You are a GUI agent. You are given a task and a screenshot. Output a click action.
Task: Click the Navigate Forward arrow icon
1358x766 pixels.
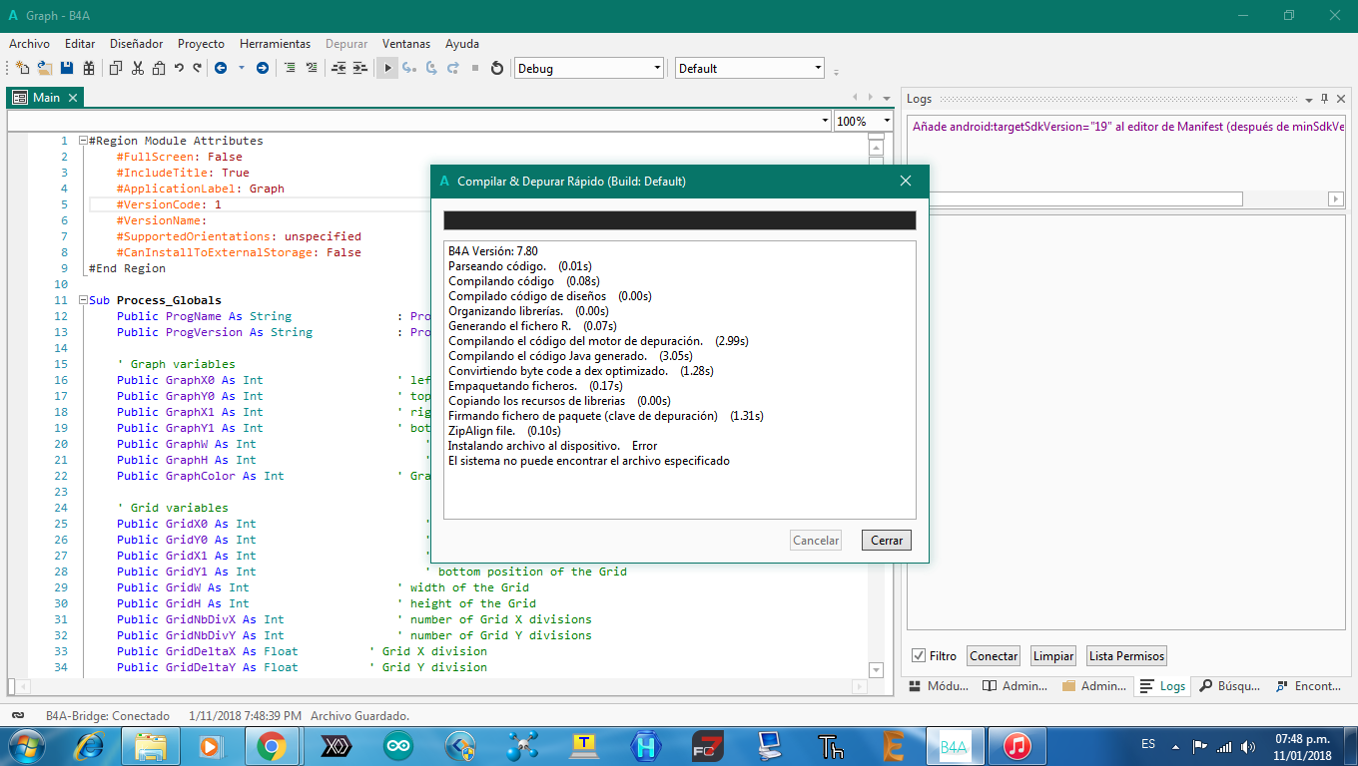(x=262, y=68)
